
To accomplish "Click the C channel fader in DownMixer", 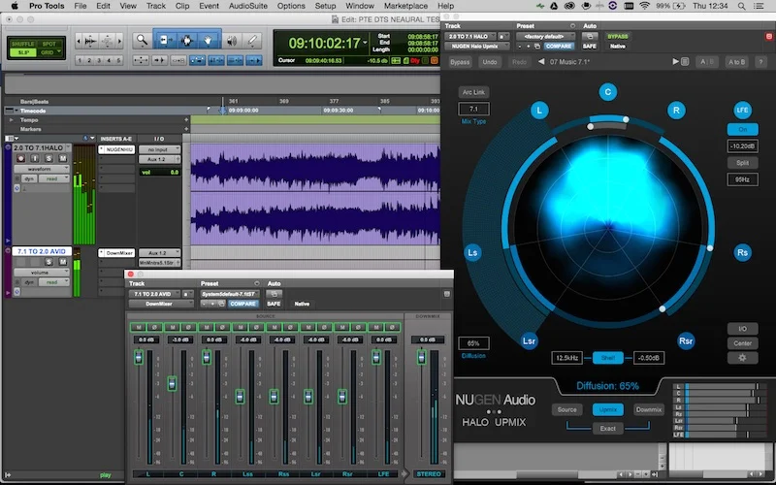I will [x=172, y=383].
